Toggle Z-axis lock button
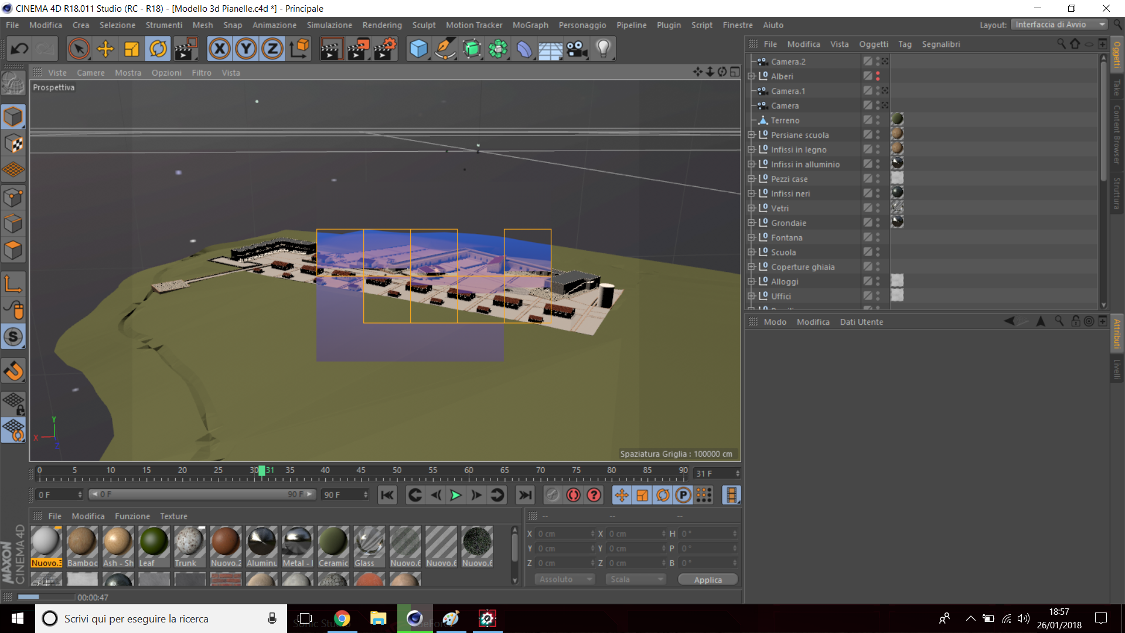 tap(272, 49)
